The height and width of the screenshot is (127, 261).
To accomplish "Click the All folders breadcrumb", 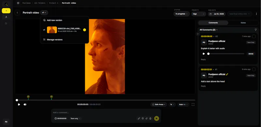I will click(x=40, y=3).
